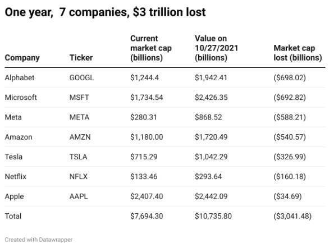Open the Created with Datawrapper link

(39, 240)
